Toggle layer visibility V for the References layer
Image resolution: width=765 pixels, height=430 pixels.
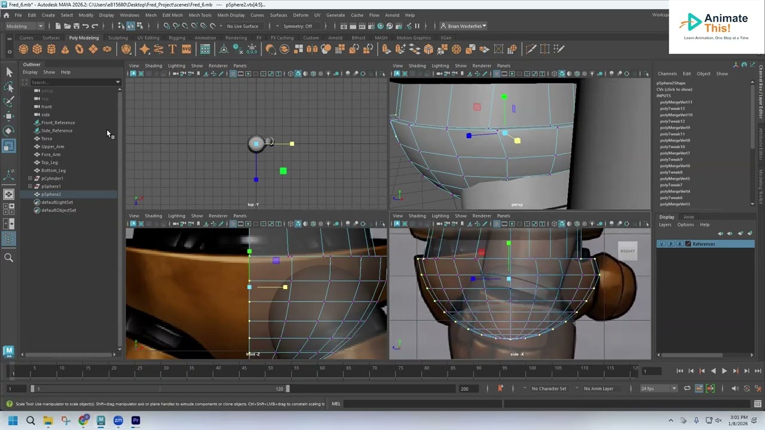coord(661,244)
